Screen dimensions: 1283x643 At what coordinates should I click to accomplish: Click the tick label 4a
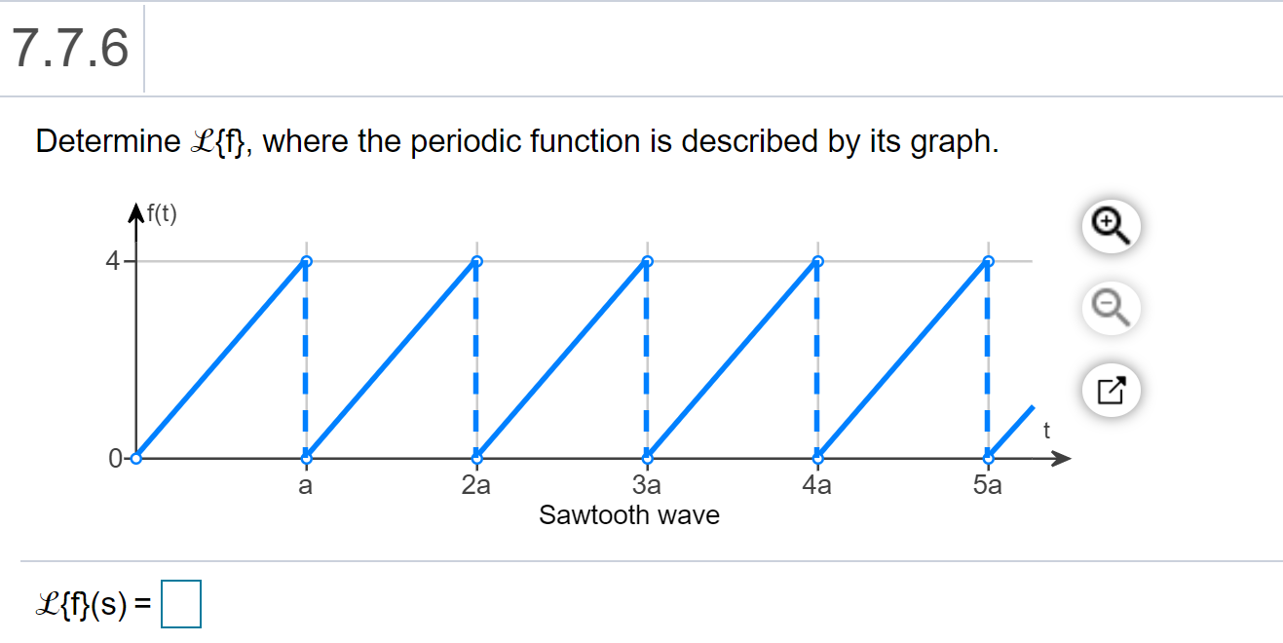[817, 484]
